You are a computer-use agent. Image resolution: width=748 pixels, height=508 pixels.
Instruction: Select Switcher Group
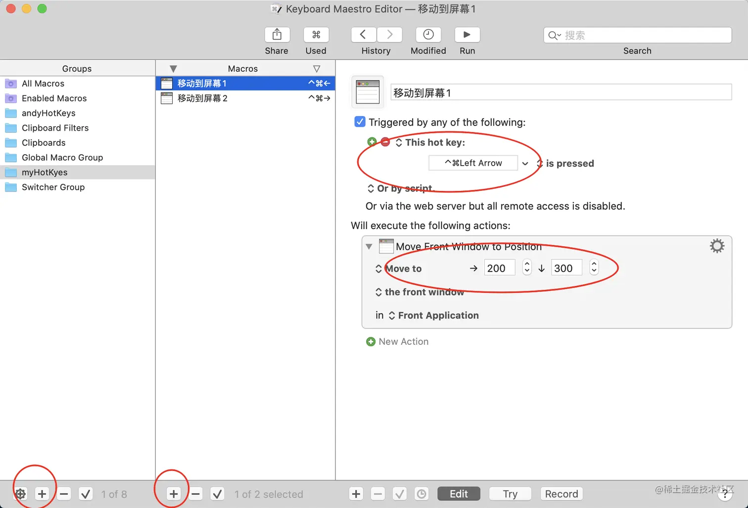77,187
